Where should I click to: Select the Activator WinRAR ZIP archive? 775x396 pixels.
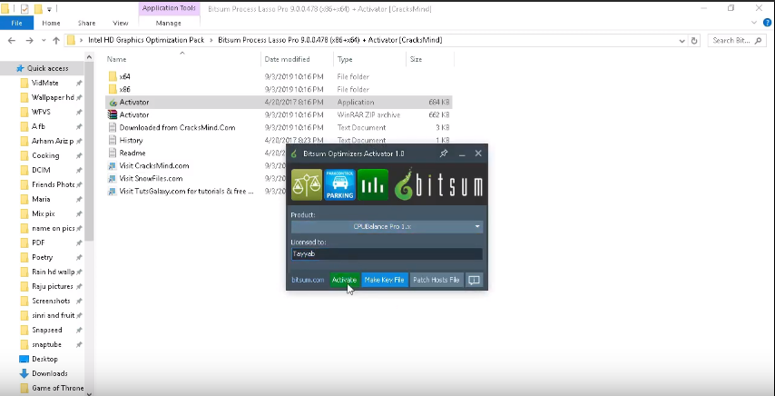pos(279,114)
